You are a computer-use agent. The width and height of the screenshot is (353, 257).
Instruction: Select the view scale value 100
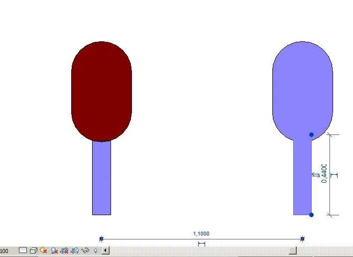4,251
